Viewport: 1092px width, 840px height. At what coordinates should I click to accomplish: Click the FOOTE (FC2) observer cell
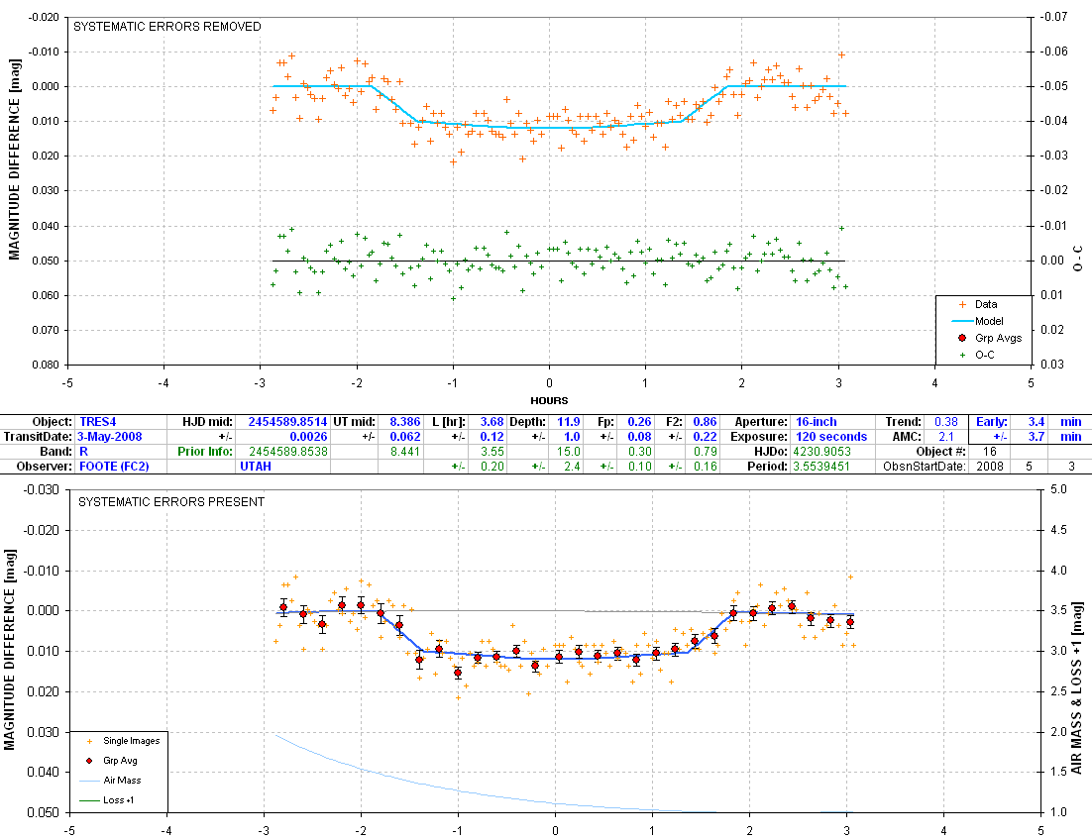[x=114, y=467]
